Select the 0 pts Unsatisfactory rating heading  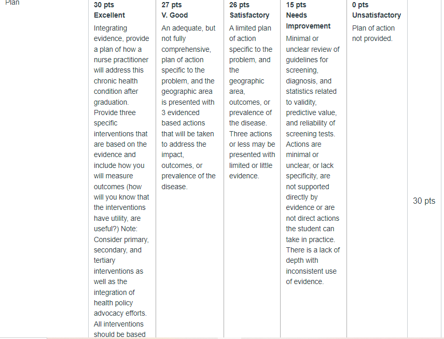377,10
